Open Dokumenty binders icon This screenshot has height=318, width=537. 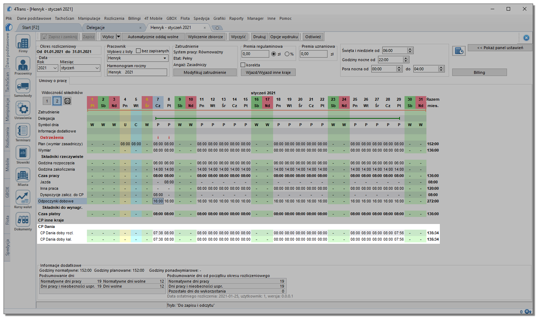click(x=23, y=220)
